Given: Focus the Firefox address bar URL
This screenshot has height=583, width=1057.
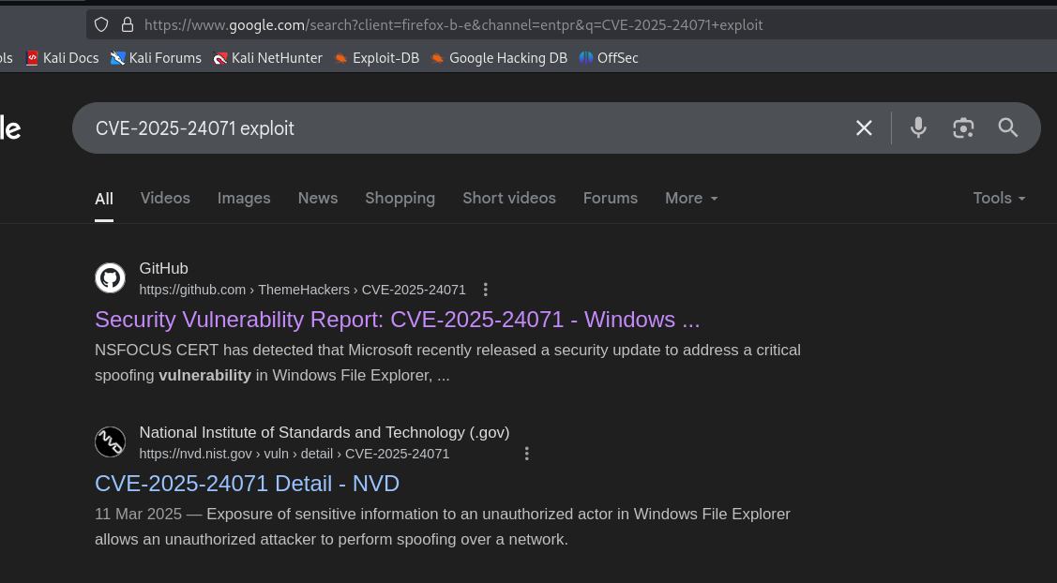Looking at the screenshot, I should pyautogui.click(x=454, y=25).
